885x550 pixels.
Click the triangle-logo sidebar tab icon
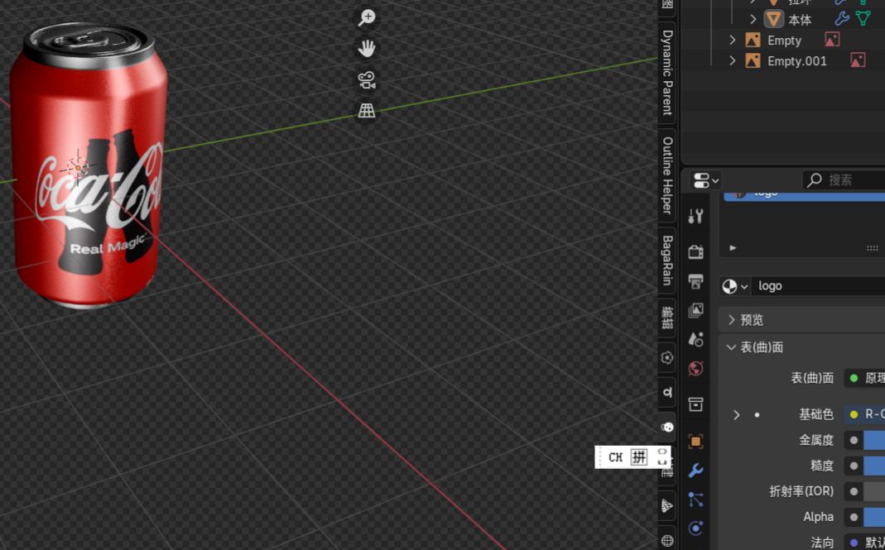click(x=667, y=505)
